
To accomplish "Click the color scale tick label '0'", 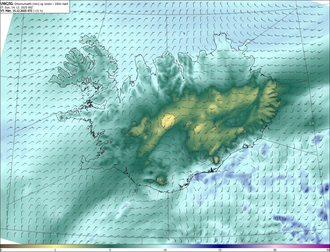I will [x=1, y=250].
